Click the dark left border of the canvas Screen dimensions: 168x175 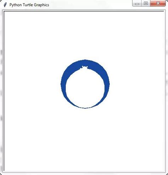[4, 91]
